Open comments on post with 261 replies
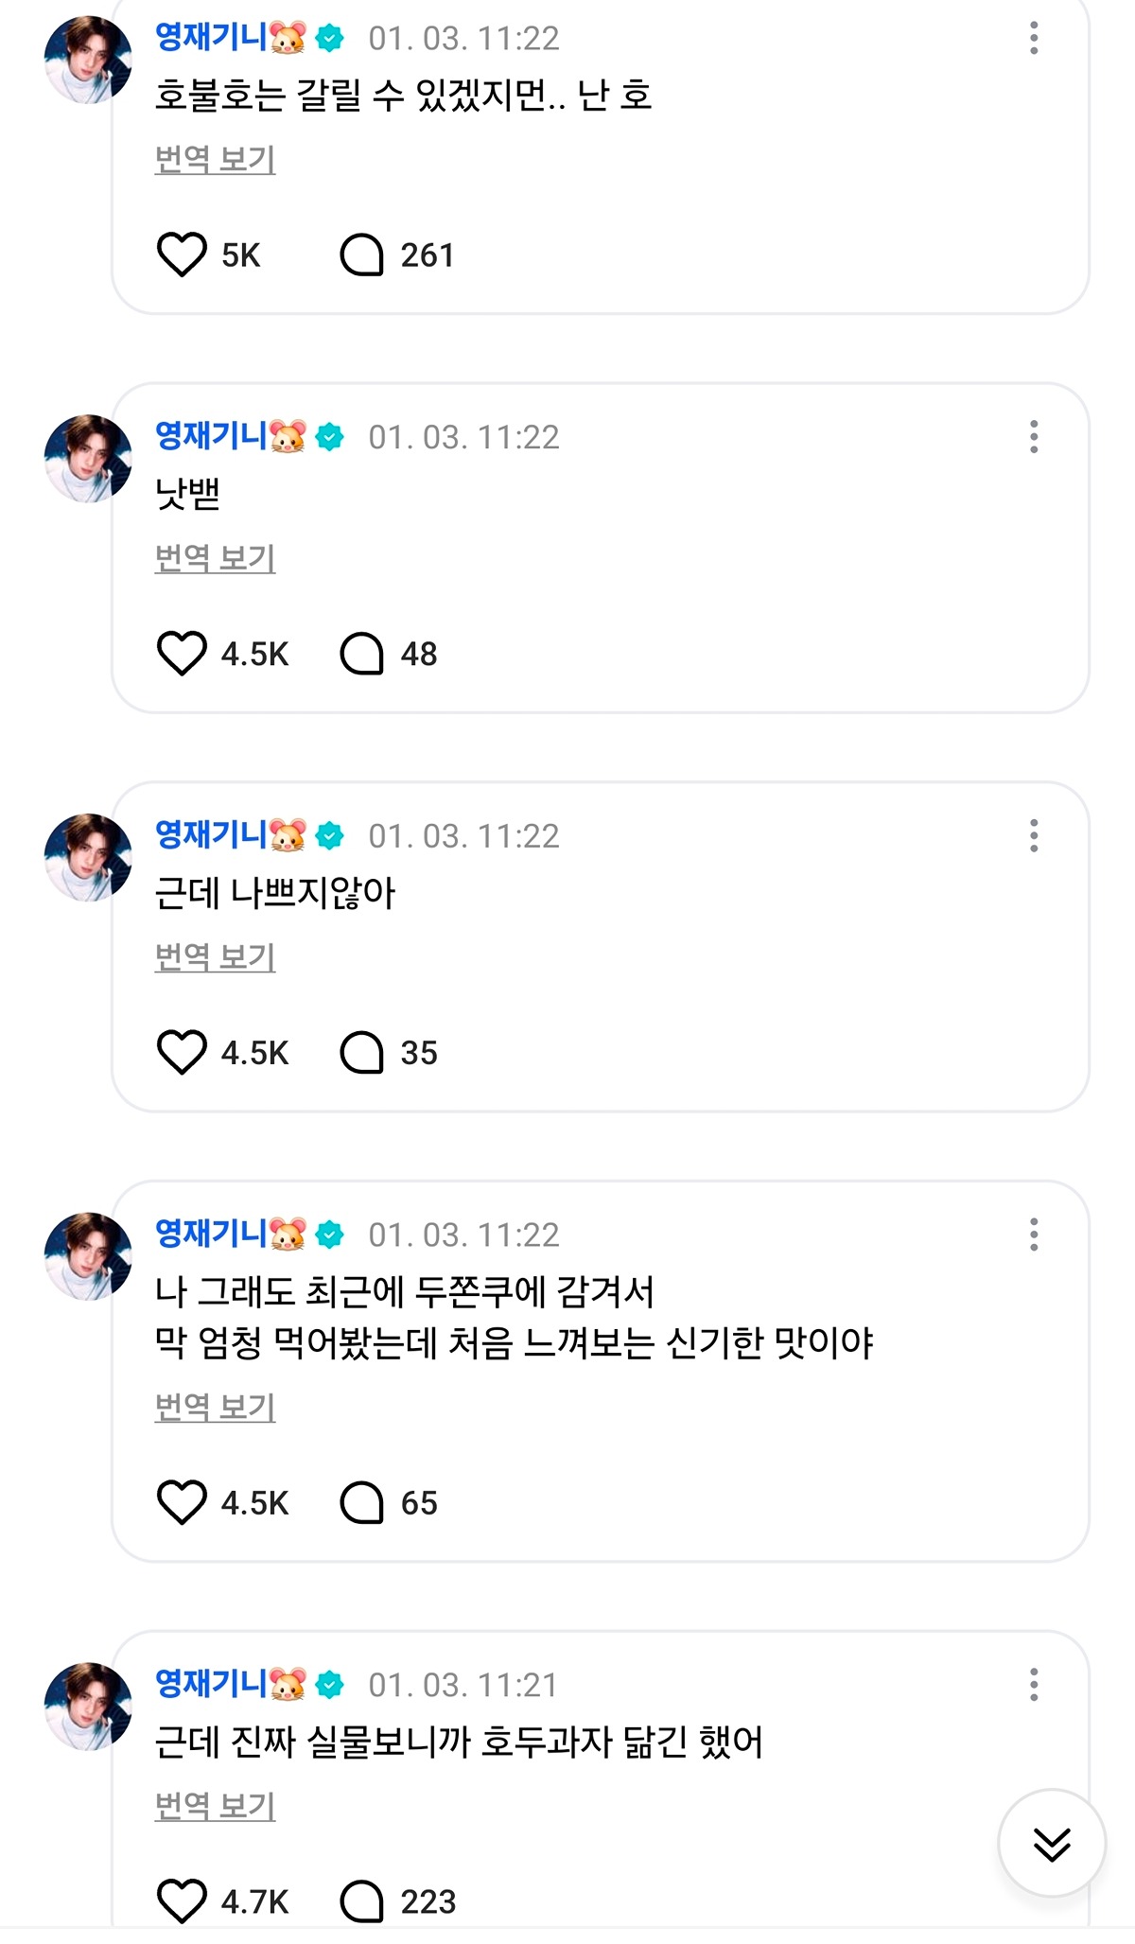Viewport: 1135px width, 1944px height. [361, 254]
